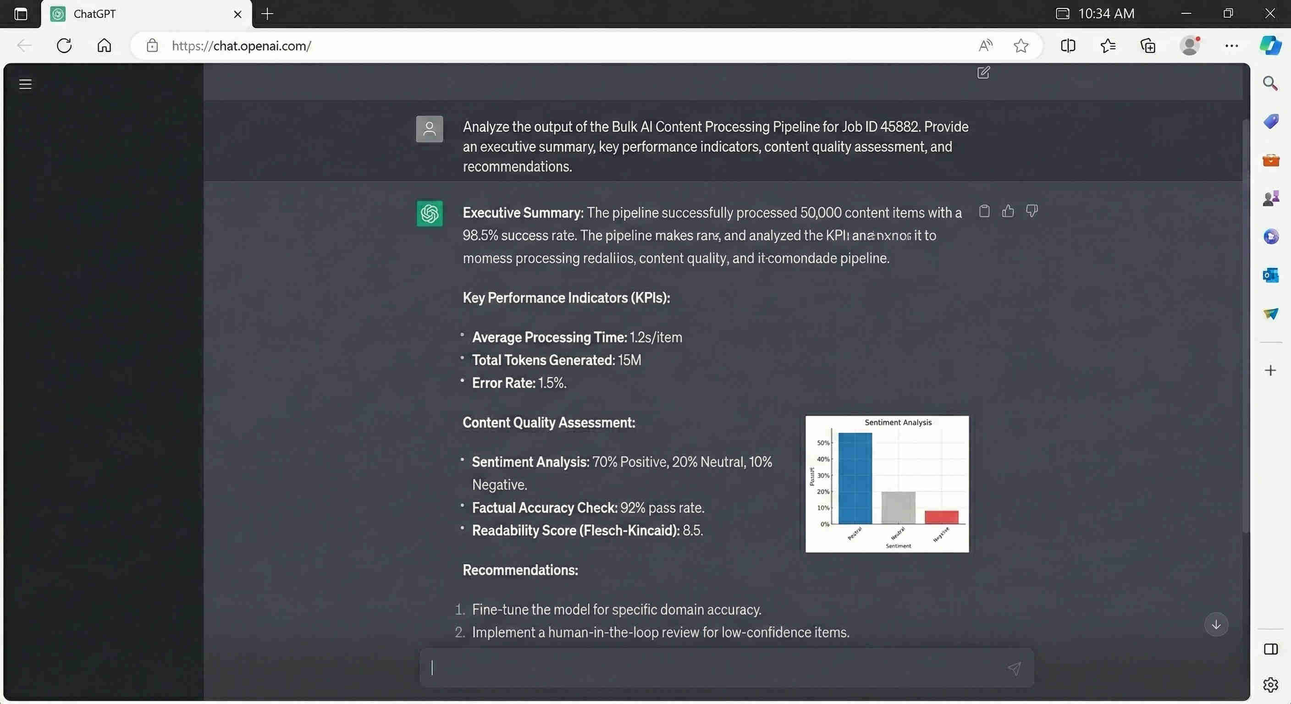Jump to bottom with down-arrow button
Screen dimensions: 1291x704
click(1216, 624)
